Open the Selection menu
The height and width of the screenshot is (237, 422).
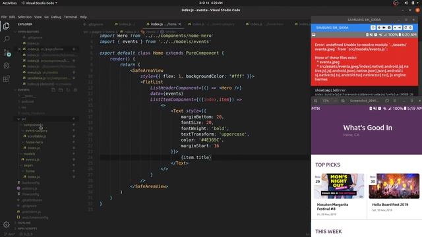coord(24,16)
